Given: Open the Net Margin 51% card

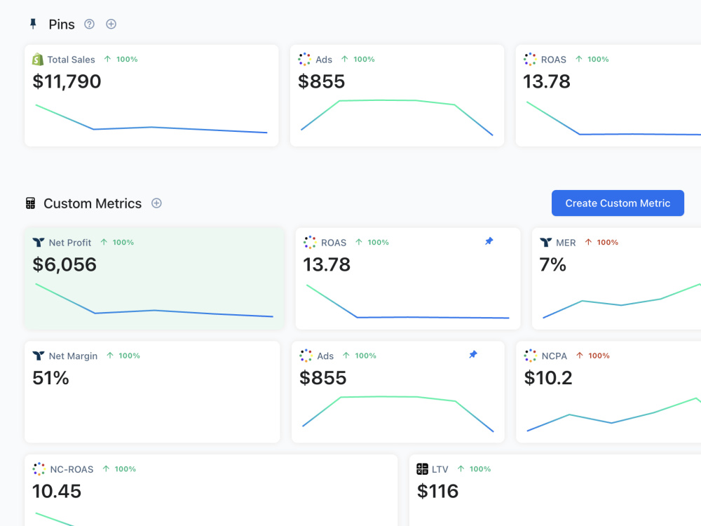Looking at the screenshot, I should point(152,392).
